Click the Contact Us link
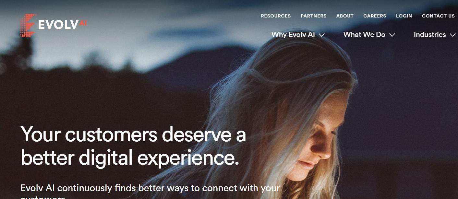 (x=438, y=16)
